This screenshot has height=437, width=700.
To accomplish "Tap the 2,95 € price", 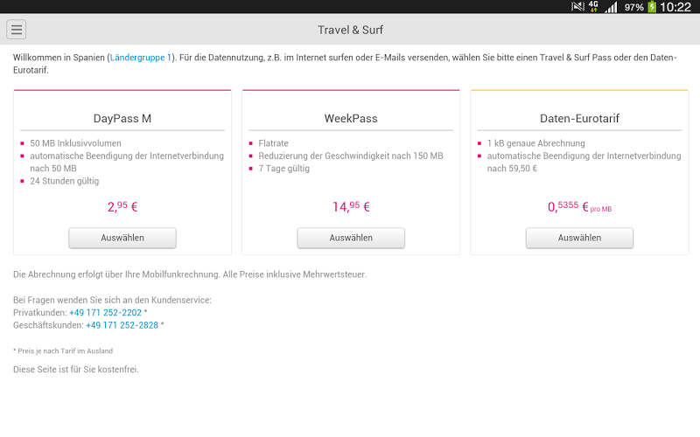I will (x=122, y=207).
